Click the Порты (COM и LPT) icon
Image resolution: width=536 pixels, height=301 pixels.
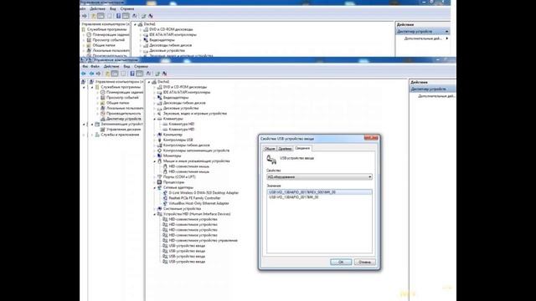(x=160, y=176)
